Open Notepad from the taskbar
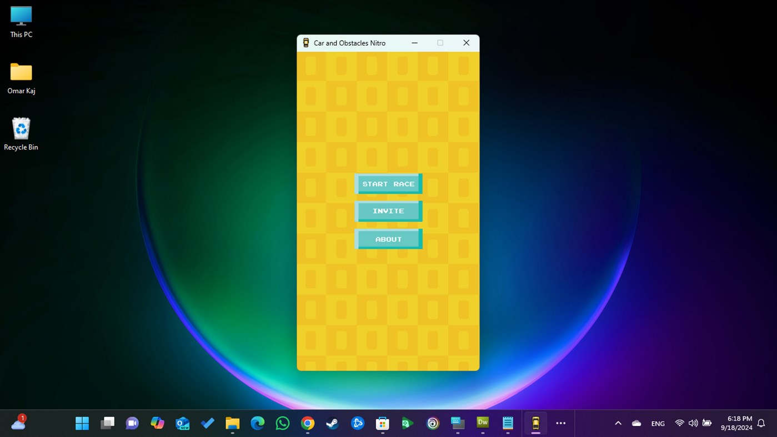Viewport: 777px width, 437px height. coord(508,423)
